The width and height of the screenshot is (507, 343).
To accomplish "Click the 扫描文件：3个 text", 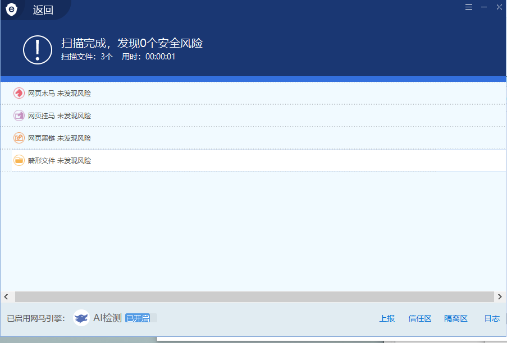I will (87, 57).
